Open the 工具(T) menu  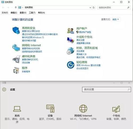32,13
